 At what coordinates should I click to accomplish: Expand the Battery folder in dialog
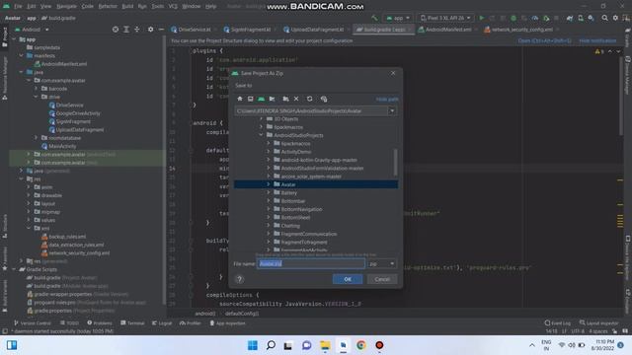(x=269, y=192)
